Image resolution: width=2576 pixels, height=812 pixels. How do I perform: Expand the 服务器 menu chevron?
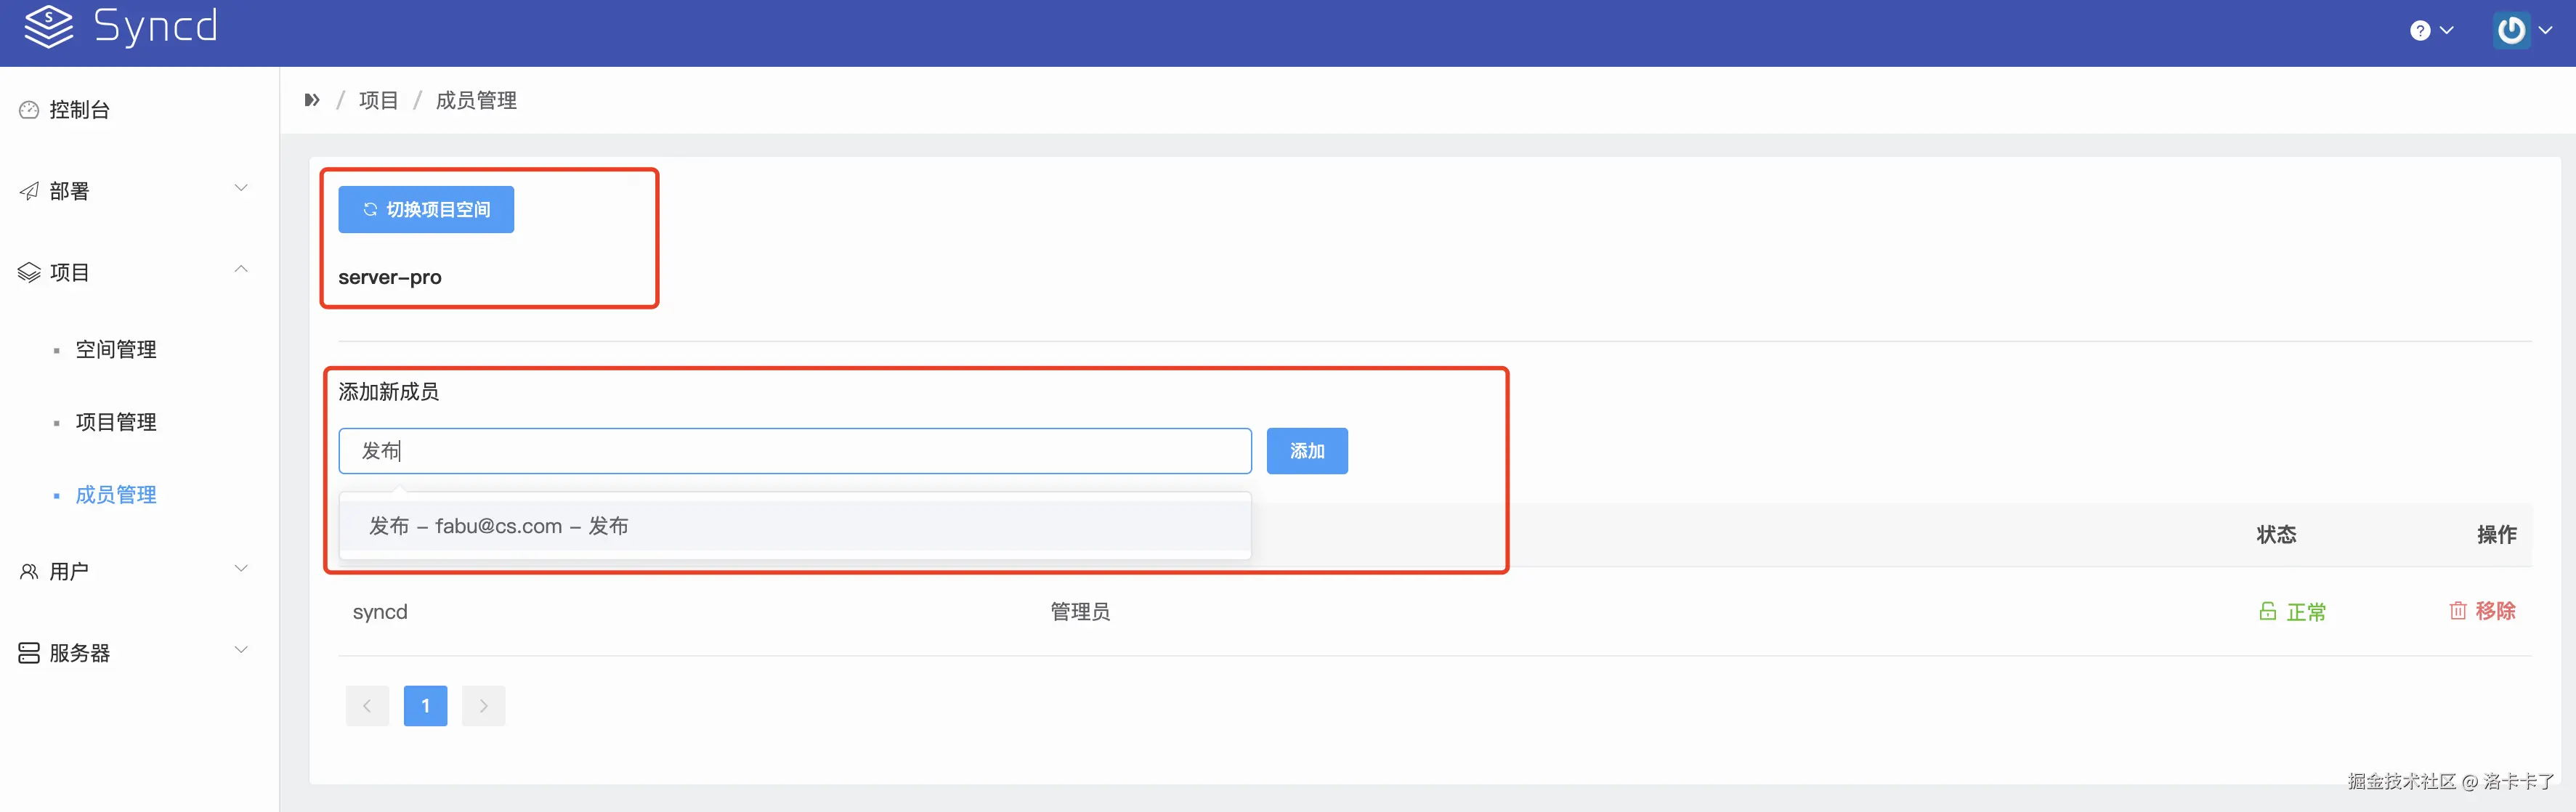point(241,650)
